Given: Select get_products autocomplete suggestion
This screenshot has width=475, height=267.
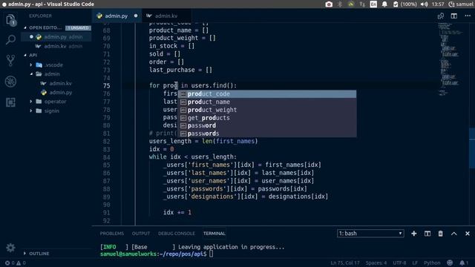Looking at the screenshot, I should click(x=267, y=118).
